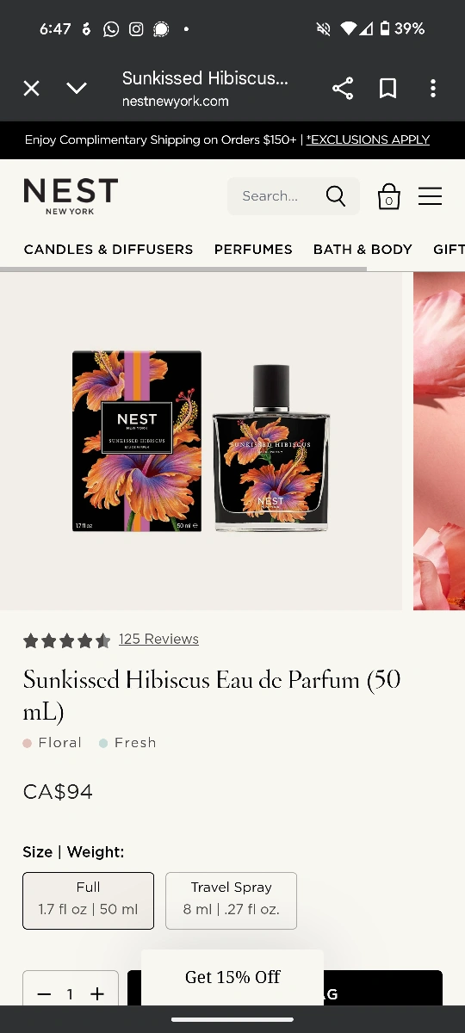Image resolution: width=465 pixels, height=1033 pixels.
Task: Expand the down chevron beside close
Action: tap(77, 89)
